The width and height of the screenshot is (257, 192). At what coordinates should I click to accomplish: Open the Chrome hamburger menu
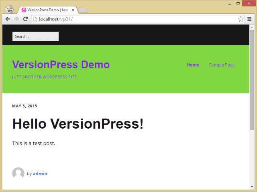tap(249, 19)
